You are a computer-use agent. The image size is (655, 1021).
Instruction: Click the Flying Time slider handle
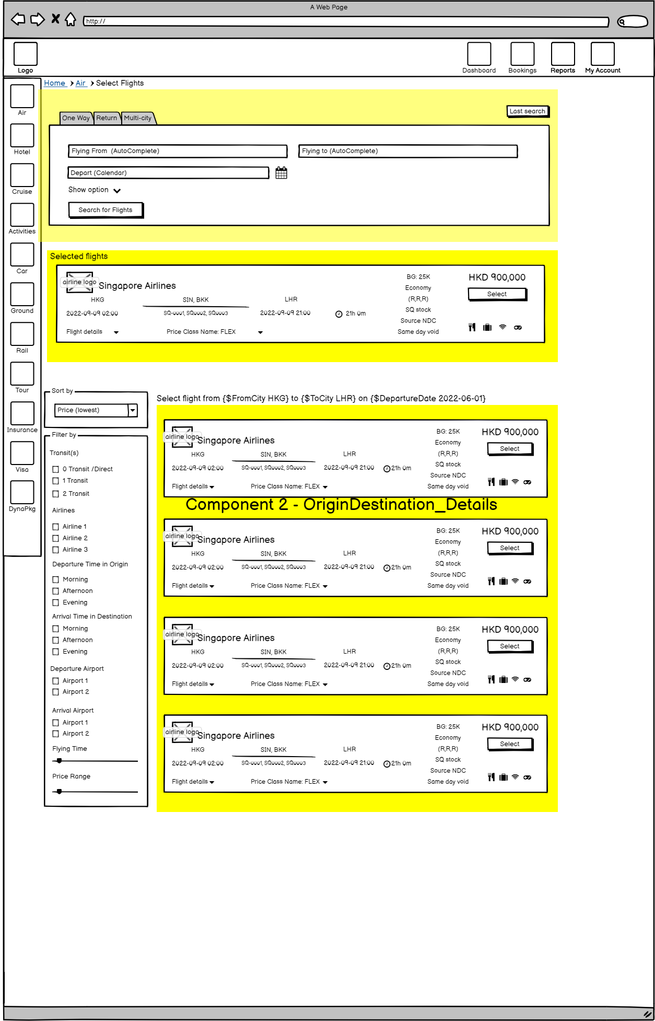pos(60,761)
